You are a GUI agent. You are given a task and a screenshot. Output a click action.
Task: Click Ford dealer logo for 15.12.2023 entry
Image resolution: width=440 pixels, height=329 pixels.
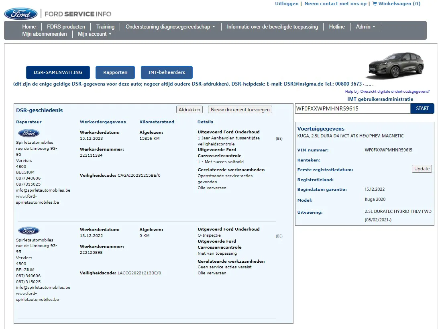[x=29, y=133]
